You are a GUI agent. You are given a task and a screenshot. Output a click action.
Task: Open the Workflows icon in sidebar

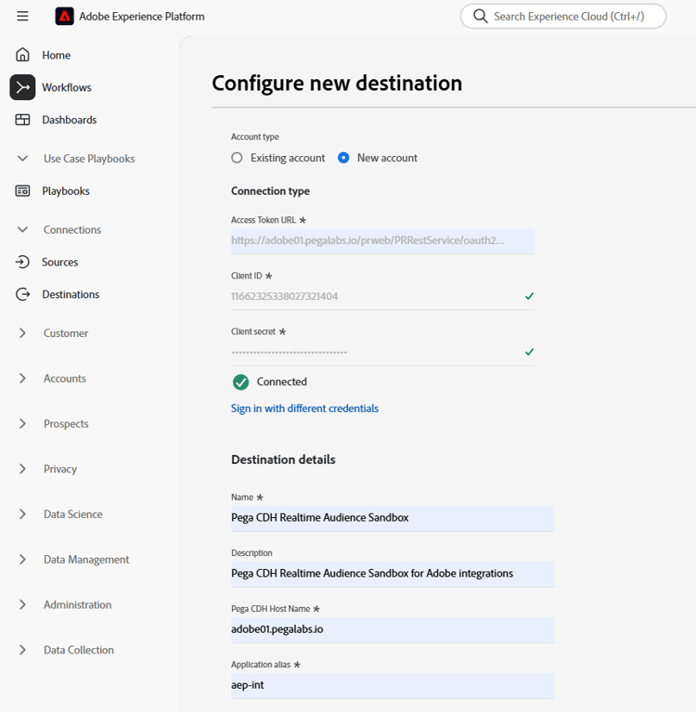pos(22,87)
